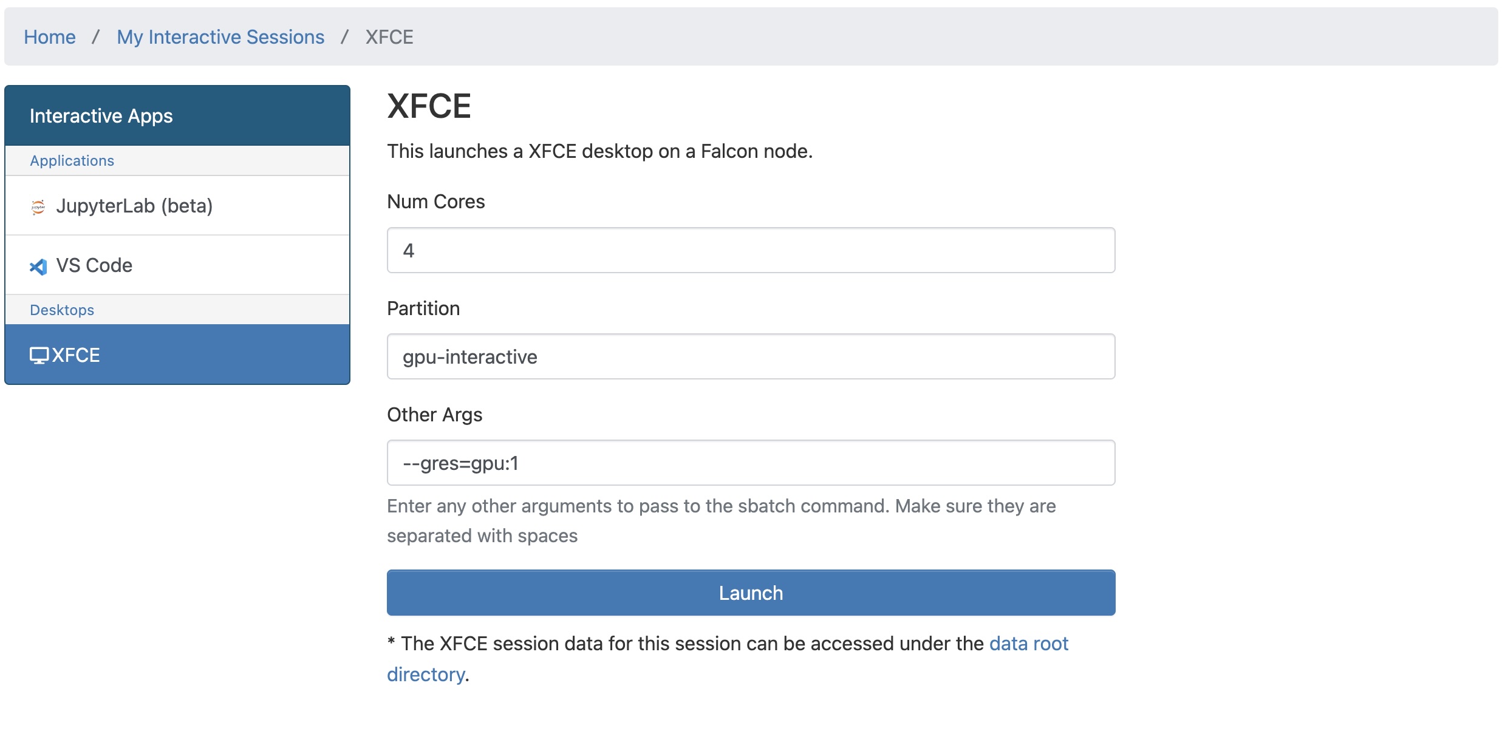Click into the Partition text field
This screenshot has width=1505, height=748.
(x=751, y=356)
